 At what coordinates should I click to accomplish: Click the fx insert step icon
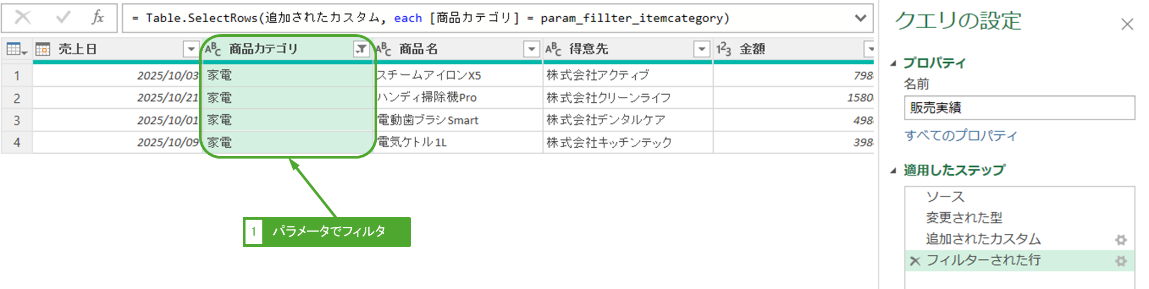98,18
